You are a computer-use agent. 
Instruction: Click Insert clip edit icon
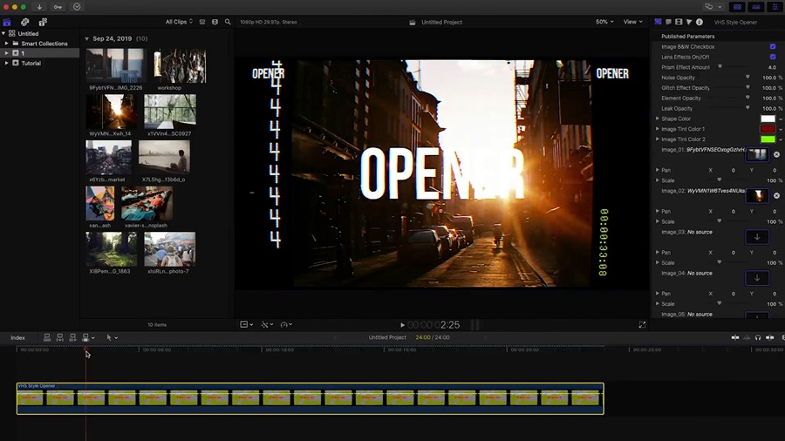tap(59, 337)
